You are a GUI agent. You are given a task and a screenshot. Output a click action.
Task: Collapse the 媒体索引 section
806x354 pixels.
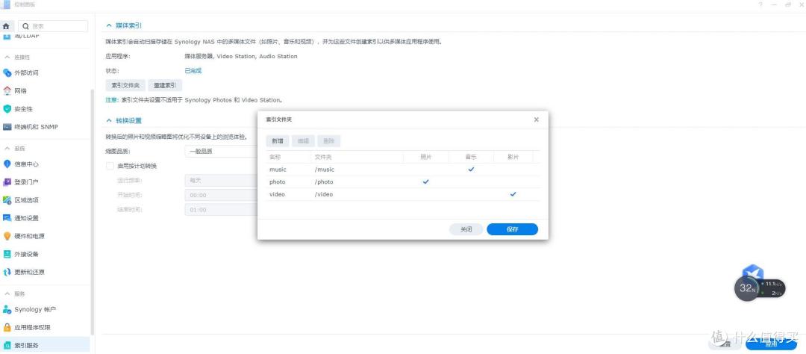pyautogui.click(x=108, y=25)
